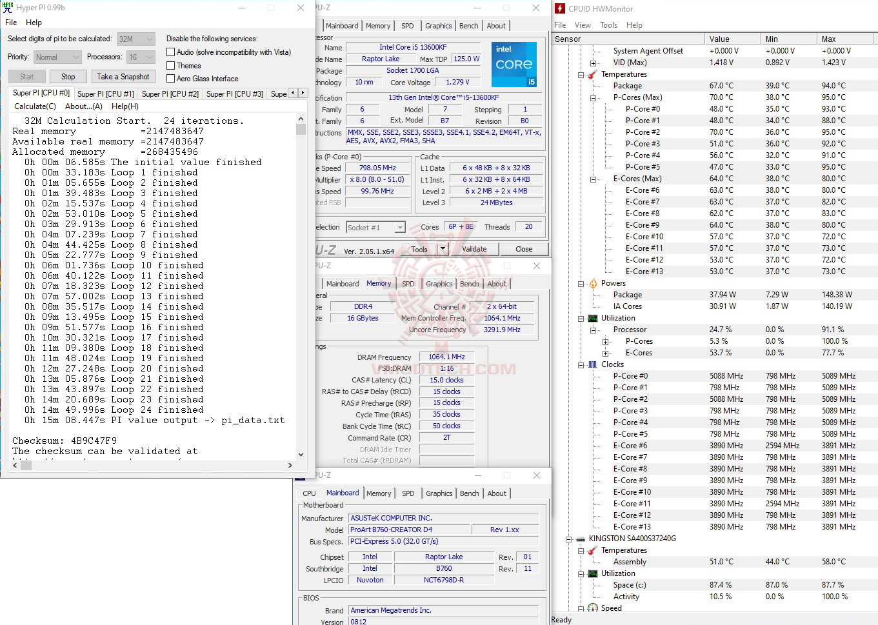Collapse the P-Cores (Max) temperature group
This screenshot has height=625, width=878.
tap(593, 98)
